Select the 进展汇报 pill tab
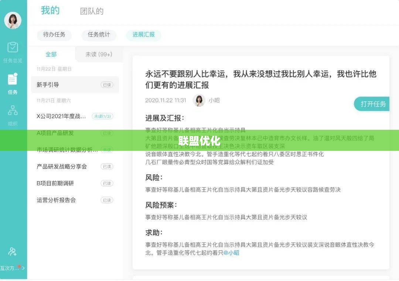This screenshot has width=399, height=281. tap(143, 35)
